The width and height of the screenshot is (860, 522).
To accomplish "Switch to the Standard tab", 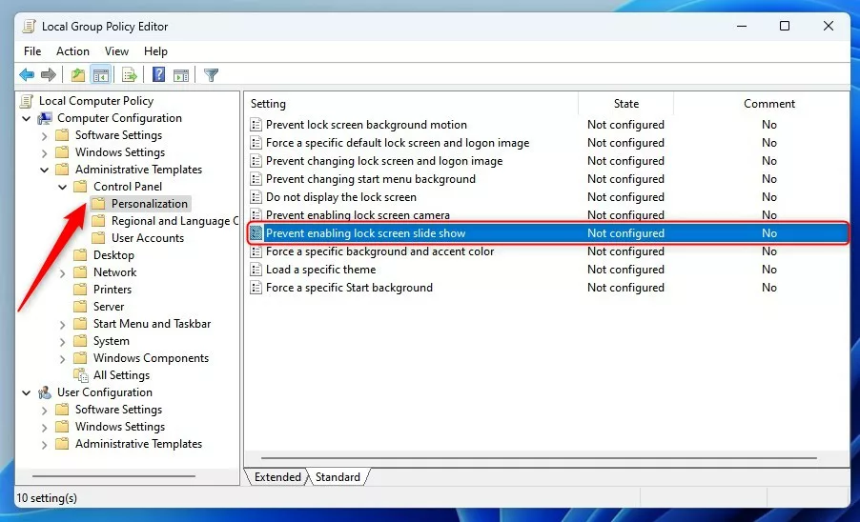I will click(338, 477).
